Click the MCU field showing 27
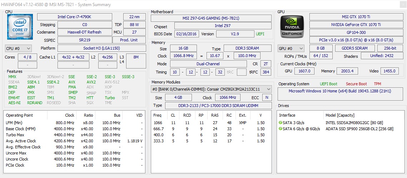Screen dimensions: 407x178 tap(134, 32)
